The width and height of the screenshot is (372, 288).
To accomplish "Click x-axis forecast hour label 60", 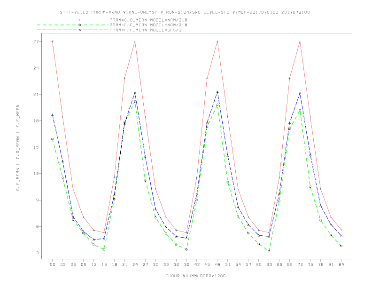I will (x=259, y=264).
